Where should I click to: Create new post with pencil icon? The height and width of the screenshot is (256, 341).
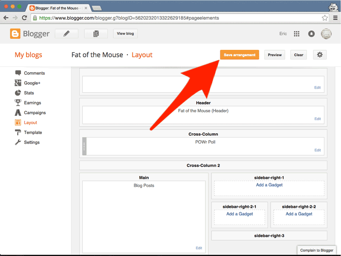pyautogui.click(x=66, y=34)
